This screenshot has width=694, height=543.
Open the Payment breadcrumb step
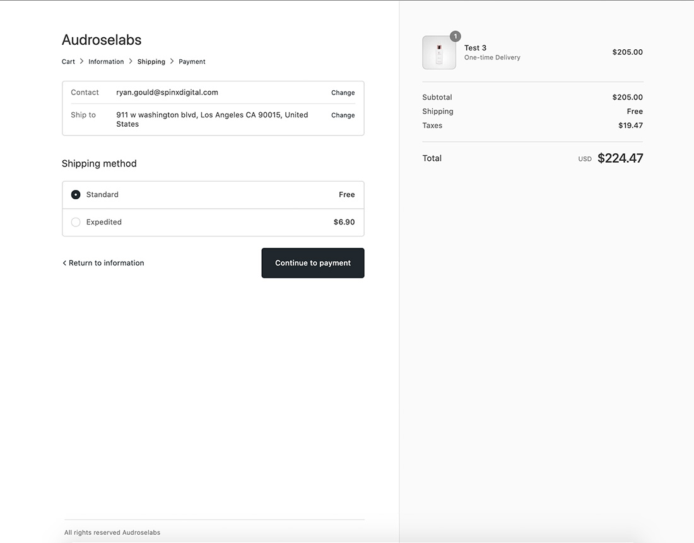tap(192, 61)
